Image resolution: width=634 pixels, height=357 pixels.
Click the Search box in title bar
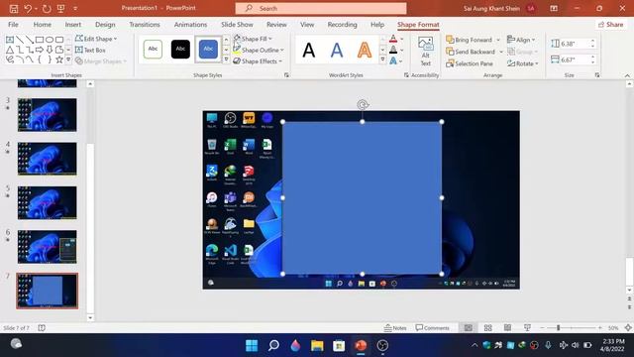pos(321,8)
